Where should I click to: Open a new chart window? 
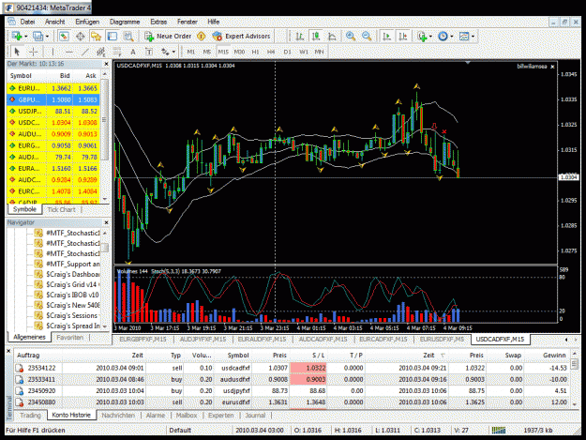pyautogui.click(x=17, y=37)
